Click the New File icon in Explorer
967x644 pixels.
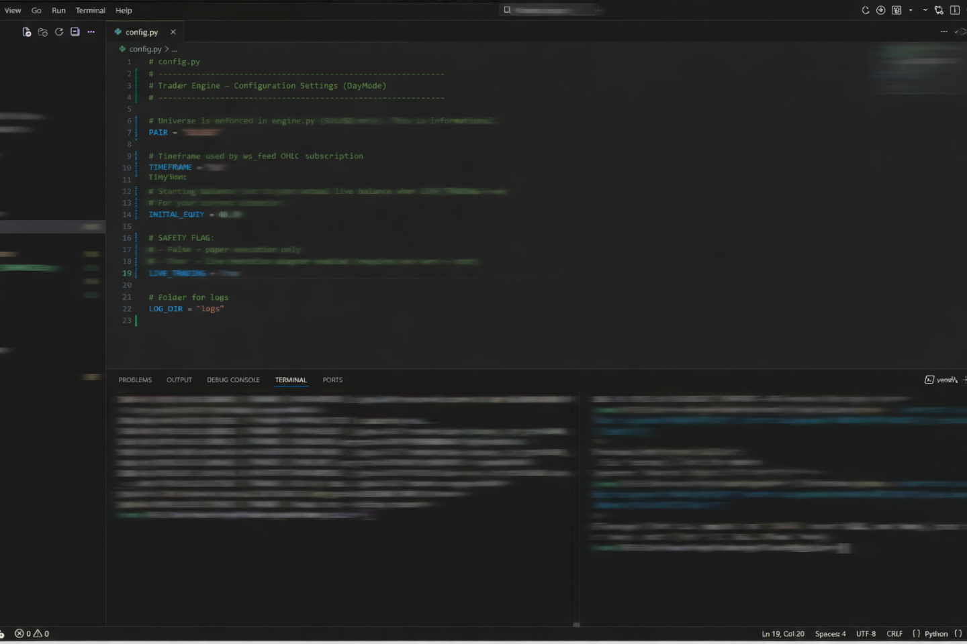point(27,32)
